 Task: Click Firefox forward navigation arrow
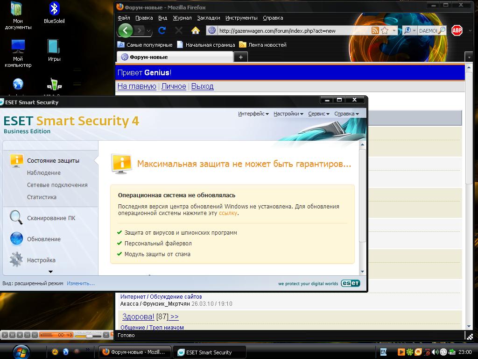(x=140, y=30)
